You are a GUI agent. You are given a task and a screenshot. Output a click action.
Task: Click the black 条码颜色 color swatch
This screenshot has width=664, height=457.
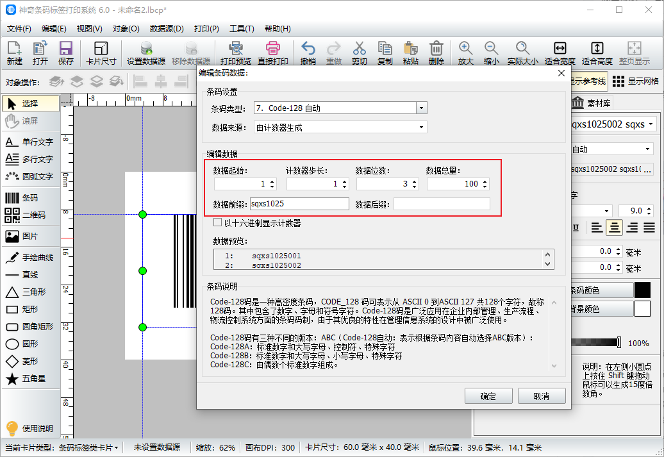642,290
